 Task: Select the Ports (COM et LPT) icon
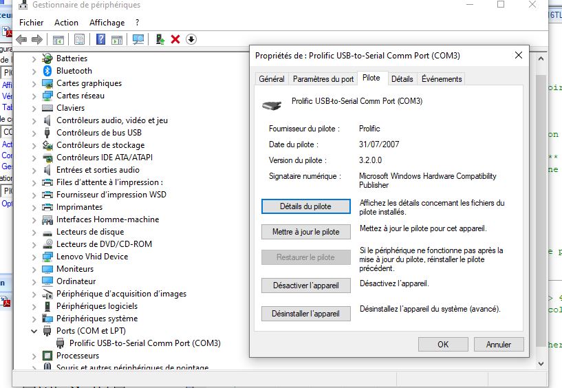[x=47, y=331]
